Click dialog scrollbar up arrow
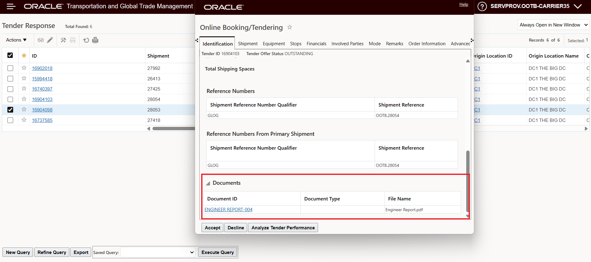This screenshot has height=262, width=591. click(468, 61)
